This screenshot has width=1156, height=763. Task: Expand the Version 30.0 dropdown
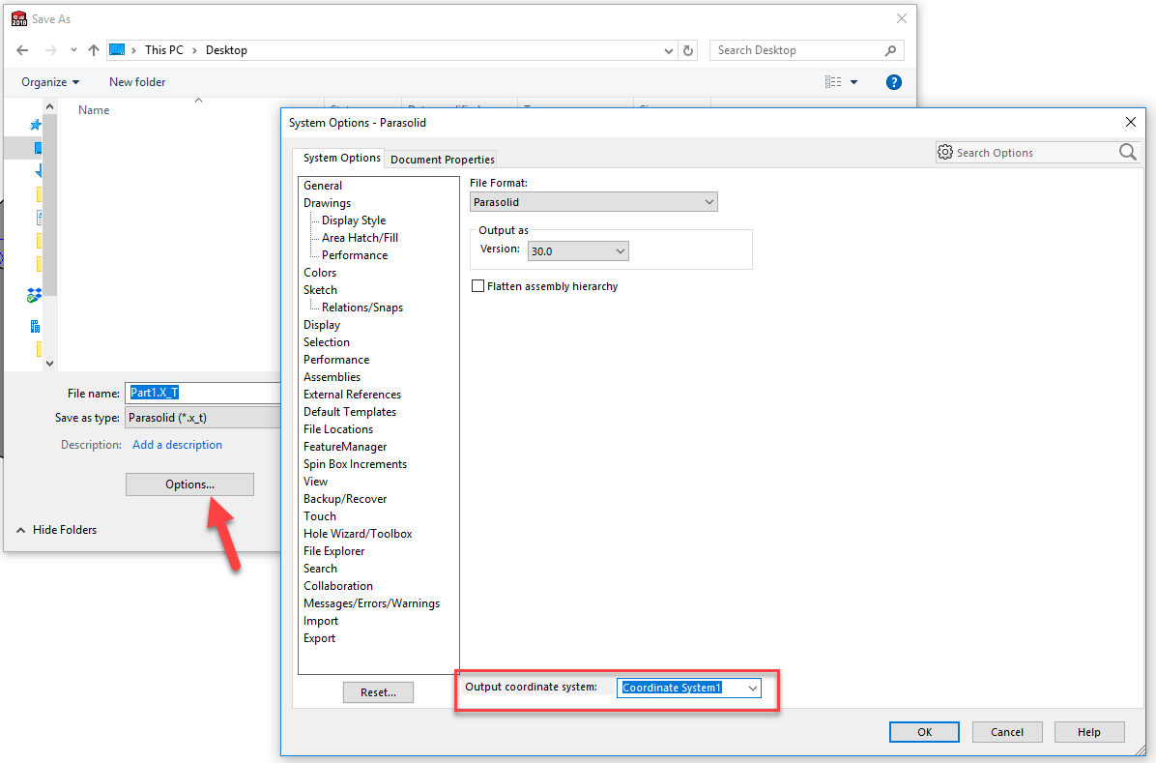tap(578, 250)
